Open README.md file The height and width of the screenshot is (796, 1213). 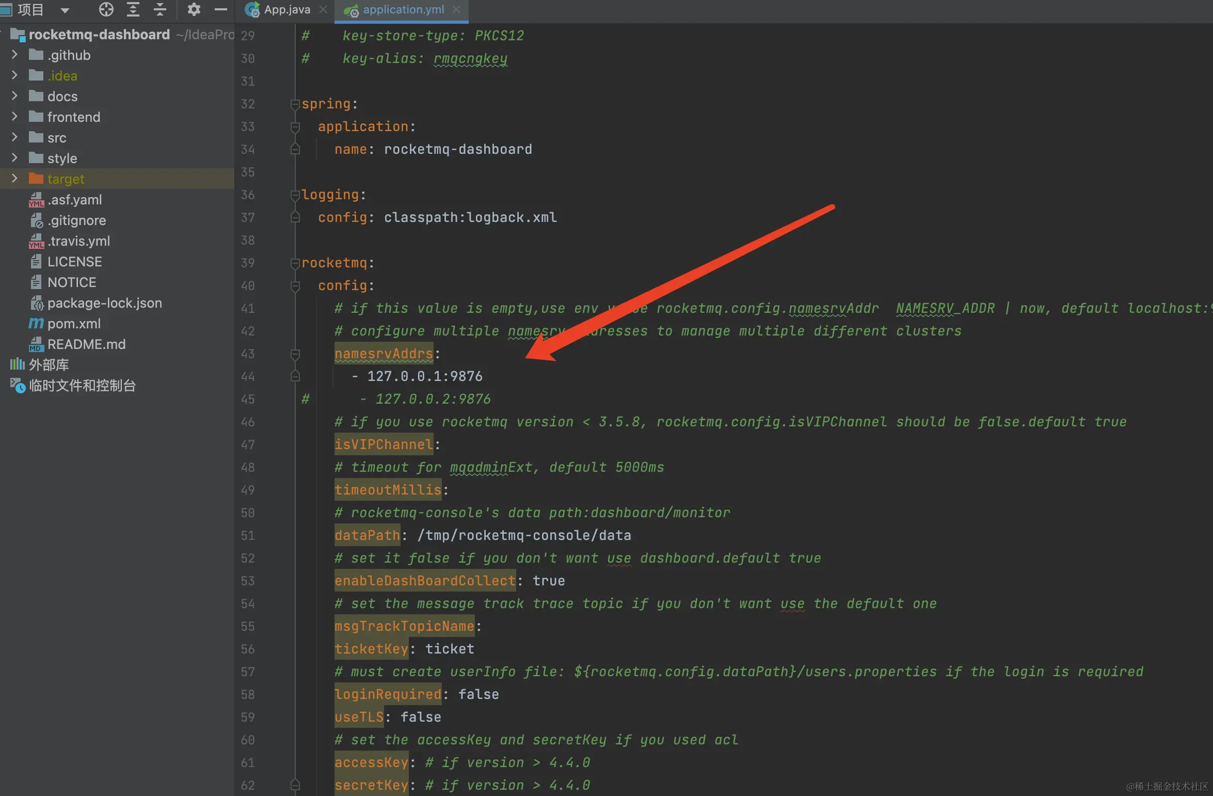click(x=86, y=344)
